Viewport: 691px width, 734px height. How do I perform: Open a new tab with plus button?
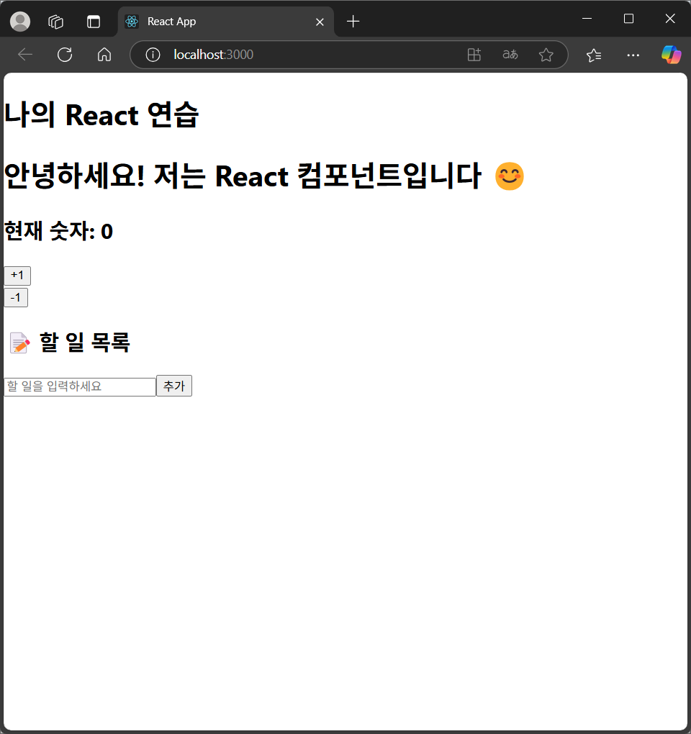pyautogui.click(x=353, y=22)
